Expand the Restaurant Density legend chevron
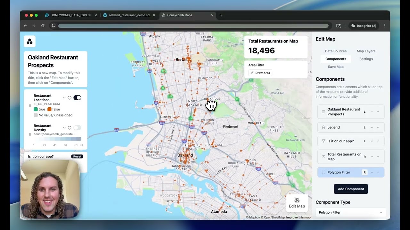410x230 pixels. 64,128
